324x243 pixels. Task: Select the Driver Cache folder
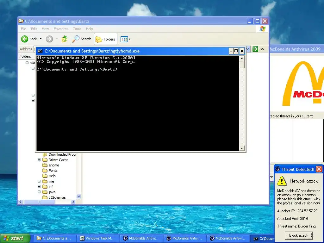click(55, 160)
